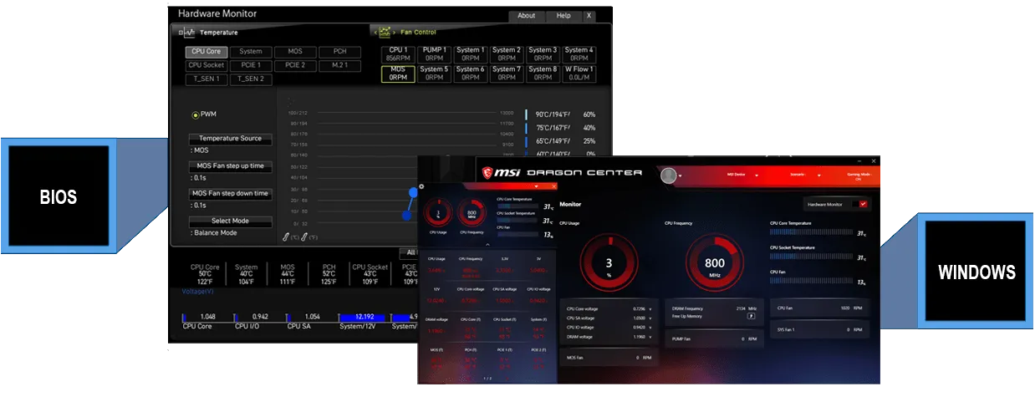Click the Select Mode button
The height and width of the screenshot is (407, 1035).
point(230,221)
